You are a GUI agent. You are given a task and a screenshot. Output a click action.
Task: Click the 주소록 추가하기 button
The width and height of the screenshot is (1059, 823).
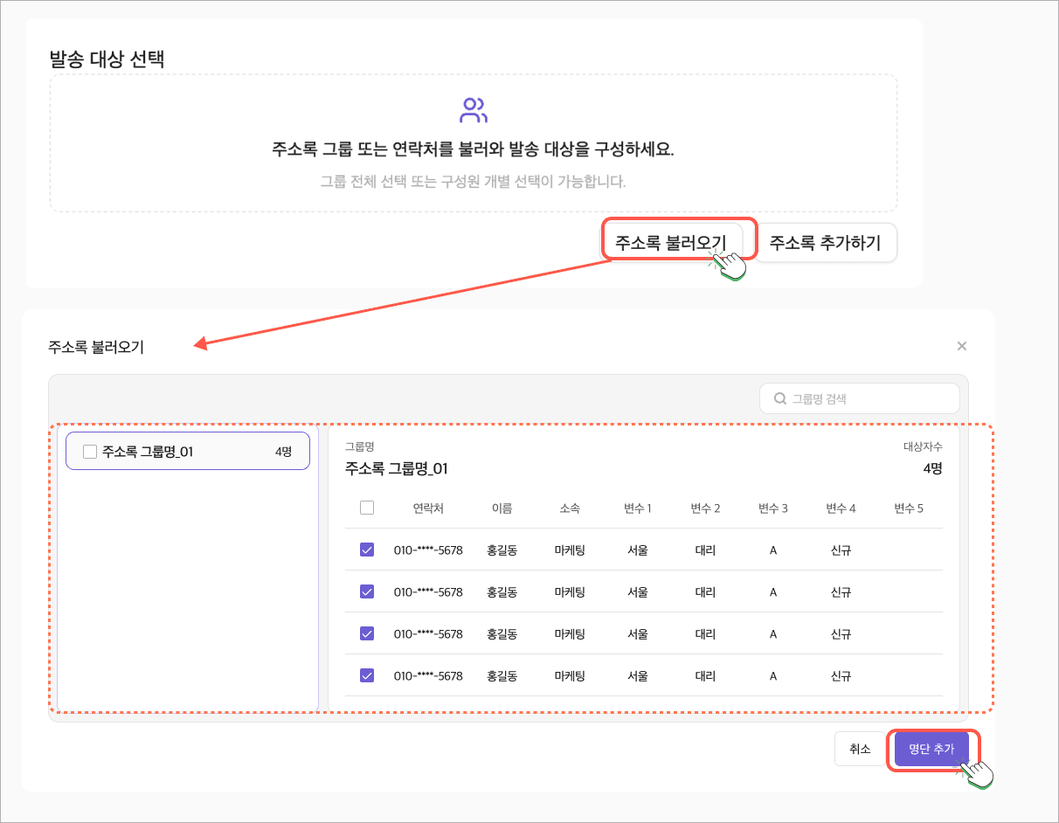tap(826, 242)
